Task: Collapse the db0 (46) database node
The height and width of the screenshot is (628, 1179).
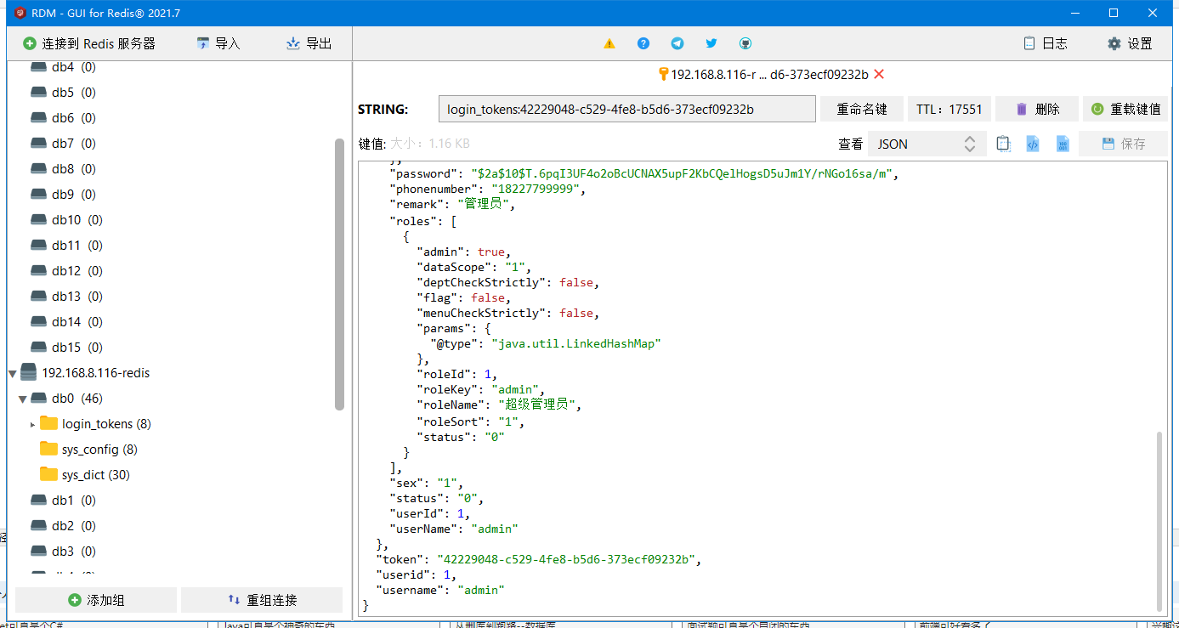Action: click(x=23, y=398)
